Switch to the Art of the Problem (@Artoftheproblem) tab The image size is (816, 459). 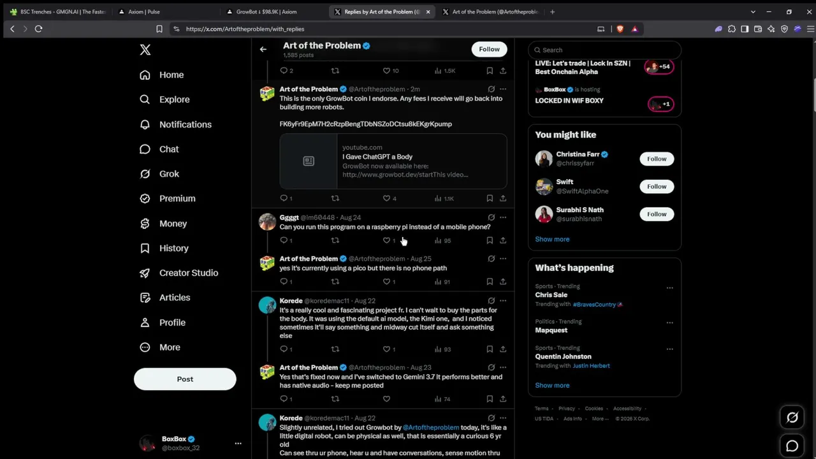491,11
